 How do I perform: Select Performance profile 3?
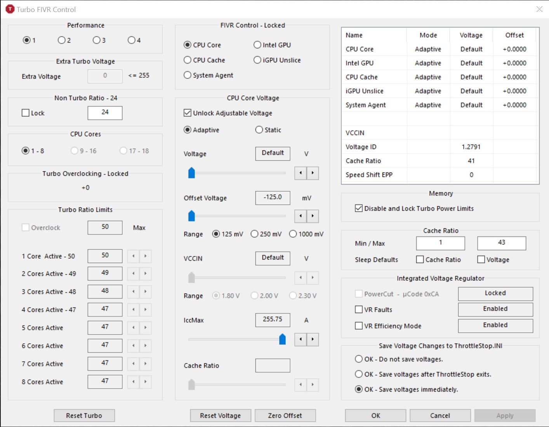(97, 40)
